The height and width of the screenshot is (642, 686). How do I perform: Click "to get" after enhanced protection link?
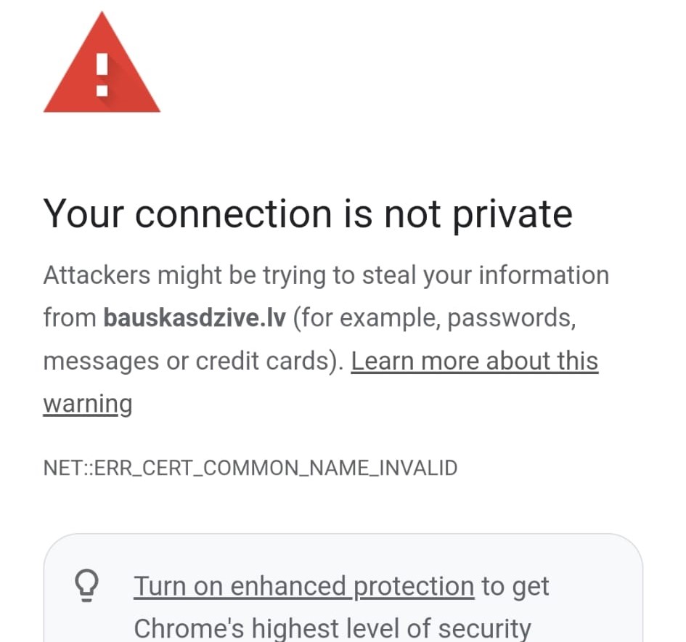[515, 585]
